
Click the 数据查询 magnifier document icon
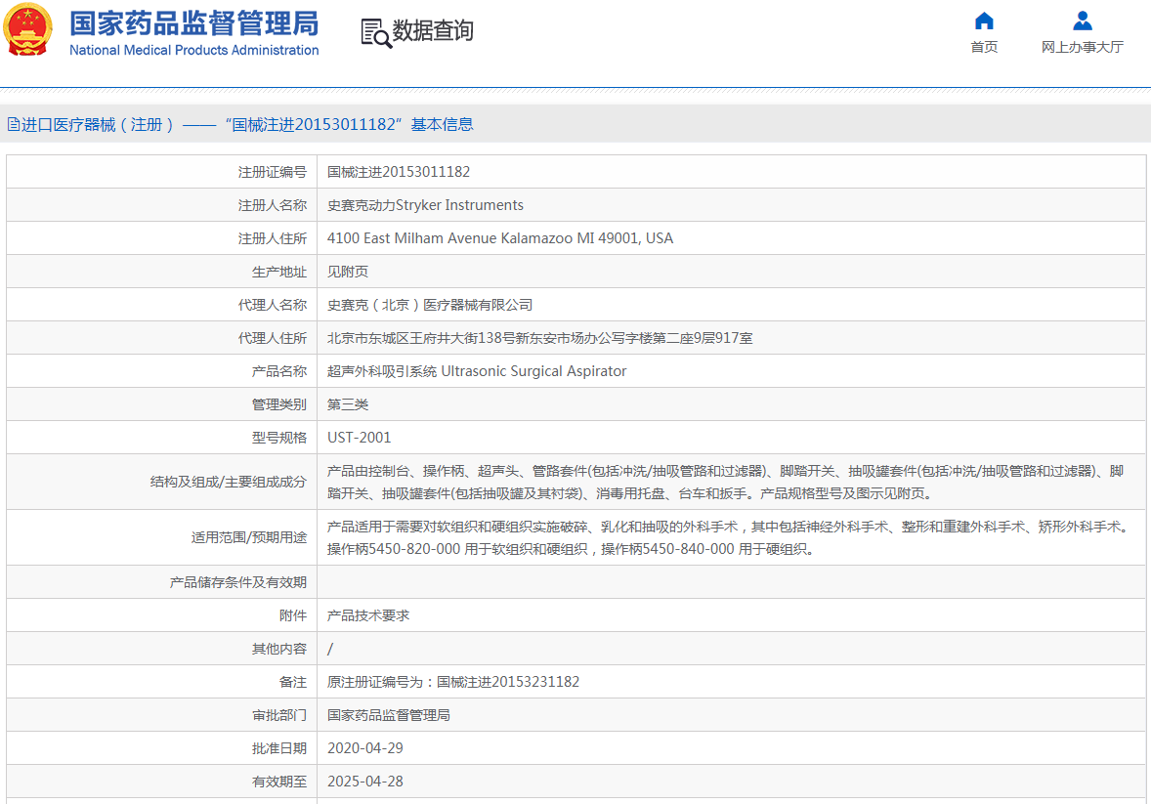click(375, 32)
